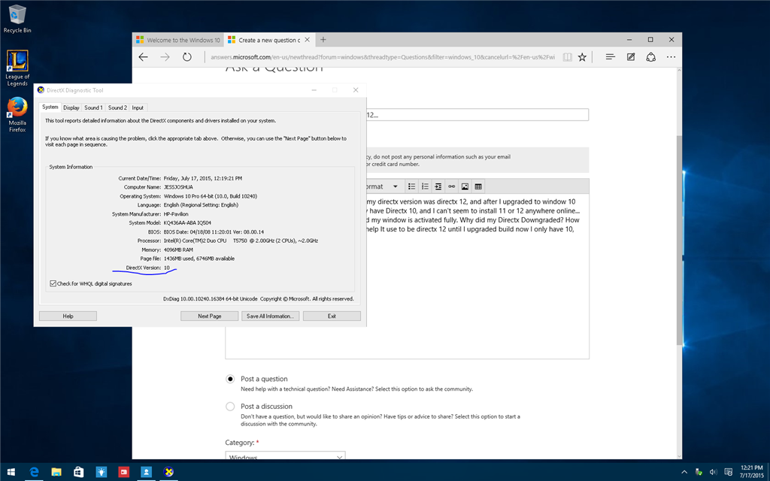Screen dimensions: 770x481
Task: Open safely remove hardware tray icon
Action: pos(699,472)
